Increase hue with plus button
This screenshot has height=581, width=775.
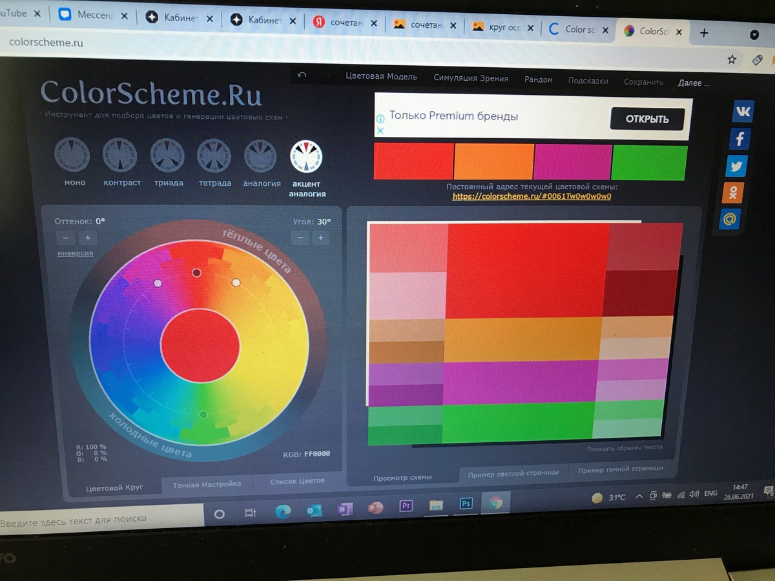pyautogui.click(x=88, y=238)
